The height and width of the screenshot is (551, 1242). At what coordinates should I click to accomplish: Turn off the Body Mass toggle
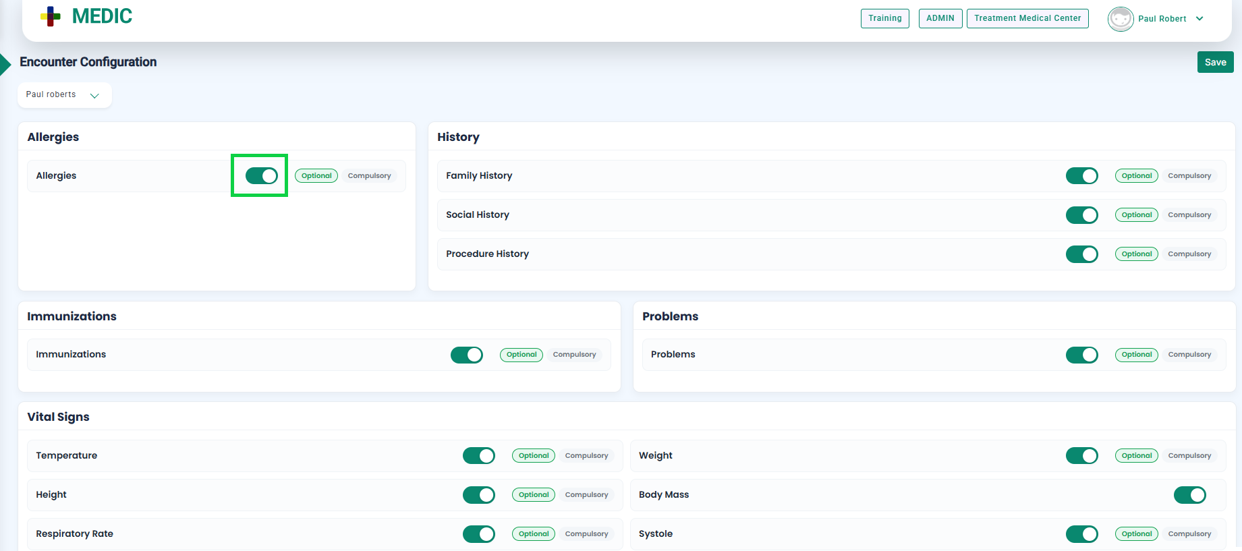click(x=1189, y=495)
